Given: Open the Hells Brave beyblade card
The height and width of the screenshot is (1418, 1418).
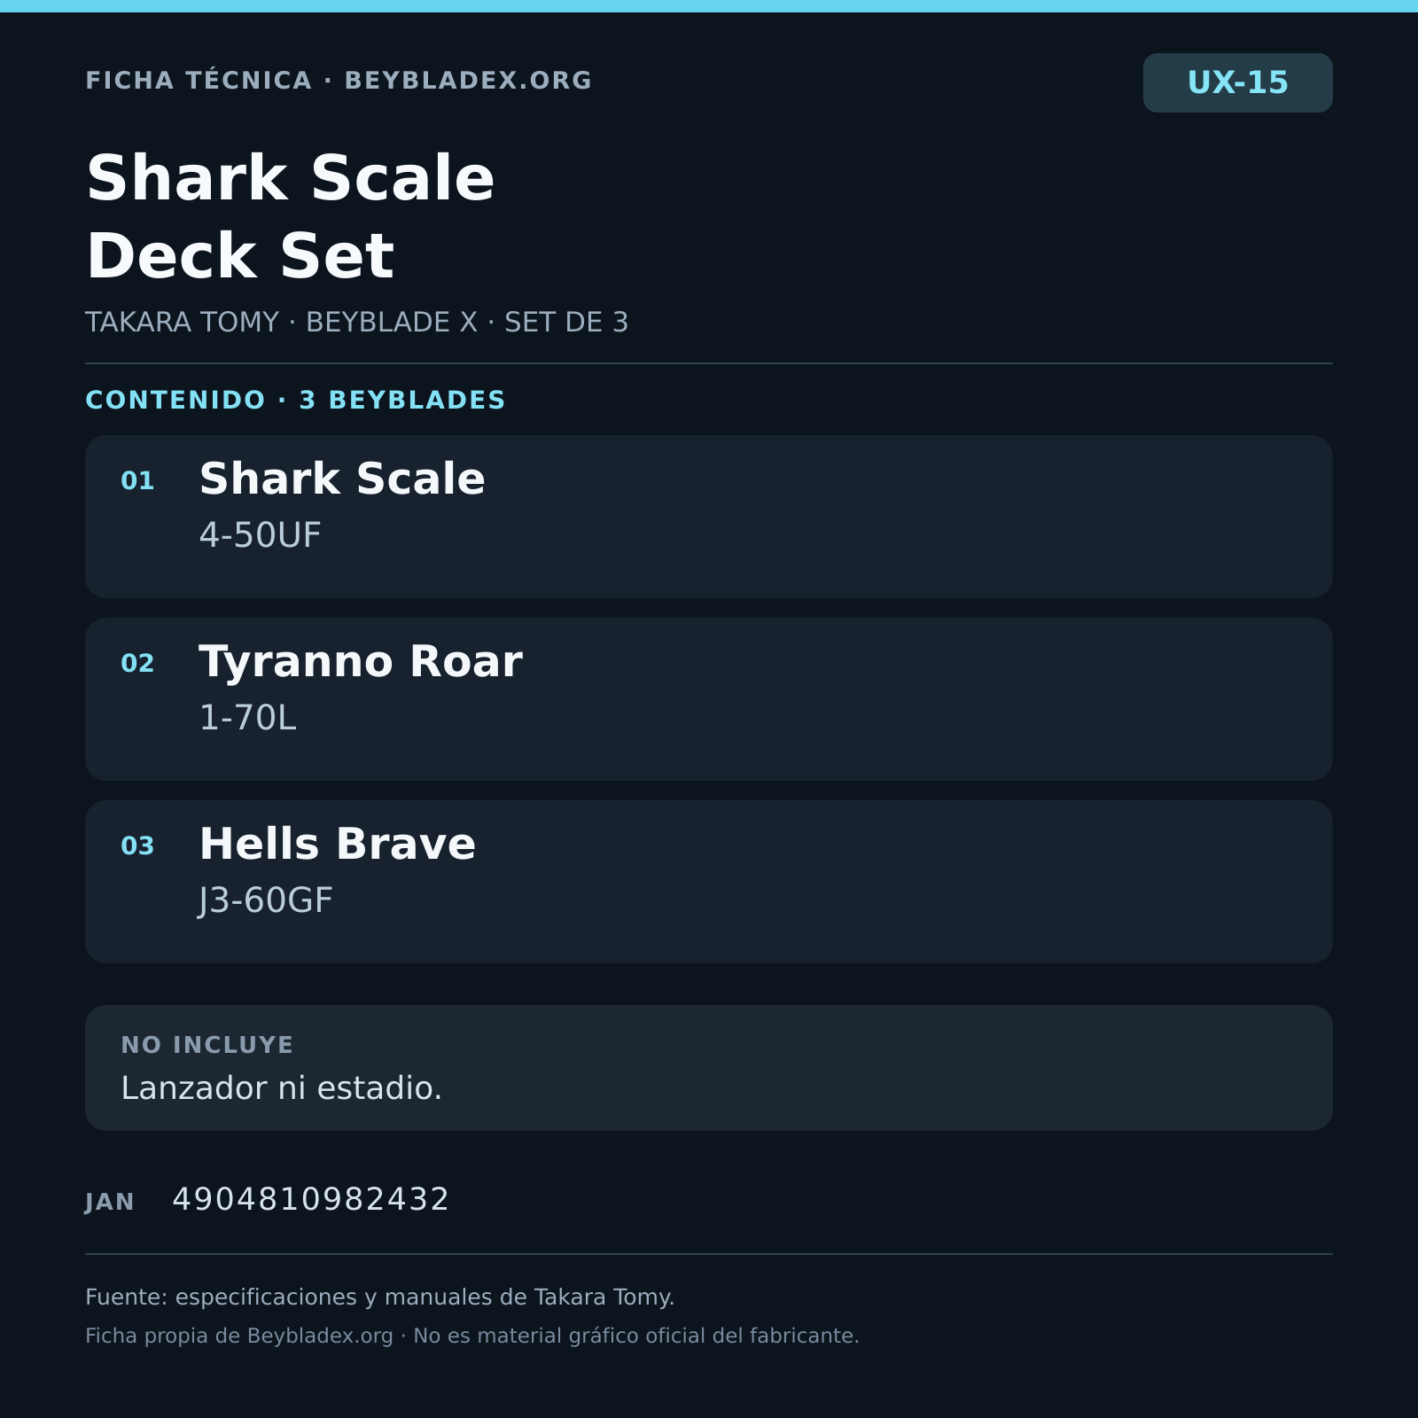Looking at the screenshot, I should click(709, 882).
